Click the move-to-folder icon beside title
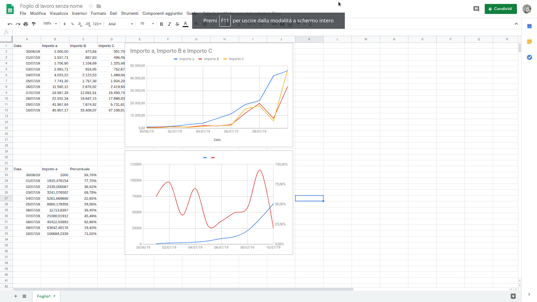This screenshot has width=537, height=302. click(99, 6)
